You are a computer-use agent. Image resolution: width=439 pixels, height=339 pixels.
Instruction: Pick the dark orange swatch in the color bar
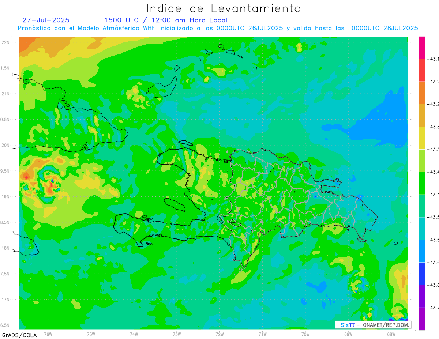click(x=422, y=93)
